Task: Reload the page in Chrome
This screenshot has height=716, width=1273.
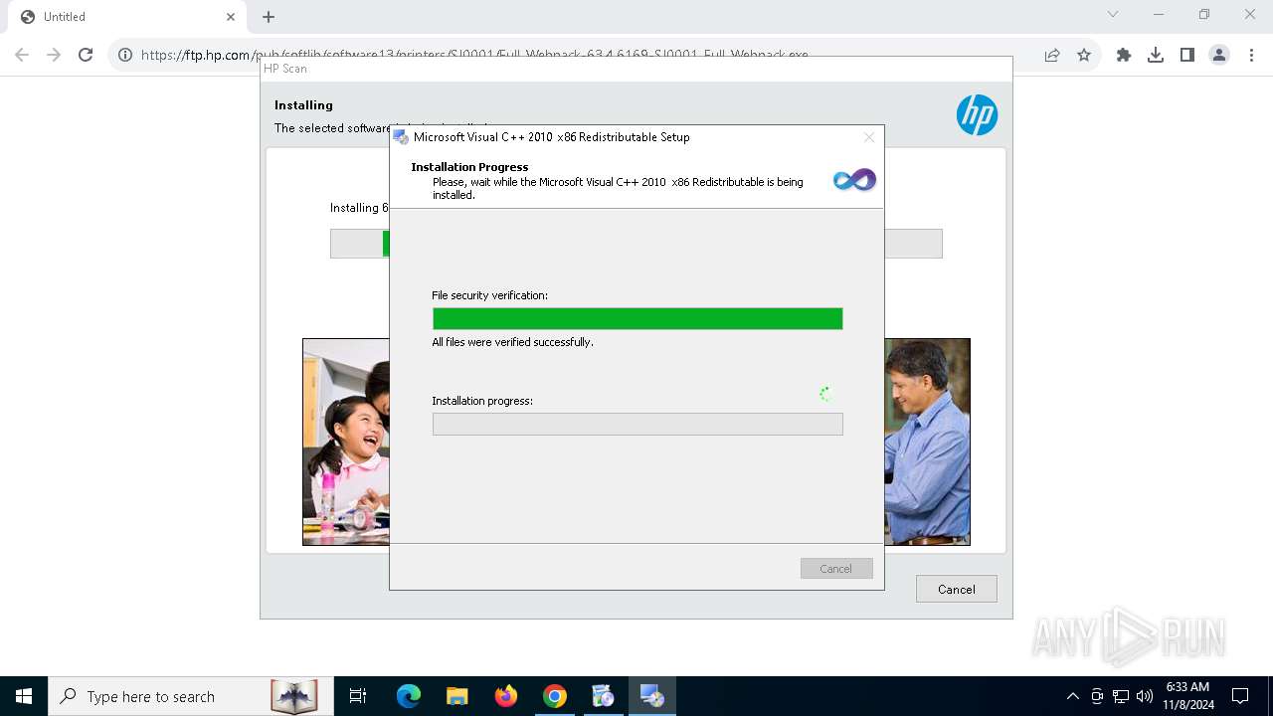Action: [x=86, y=55]
